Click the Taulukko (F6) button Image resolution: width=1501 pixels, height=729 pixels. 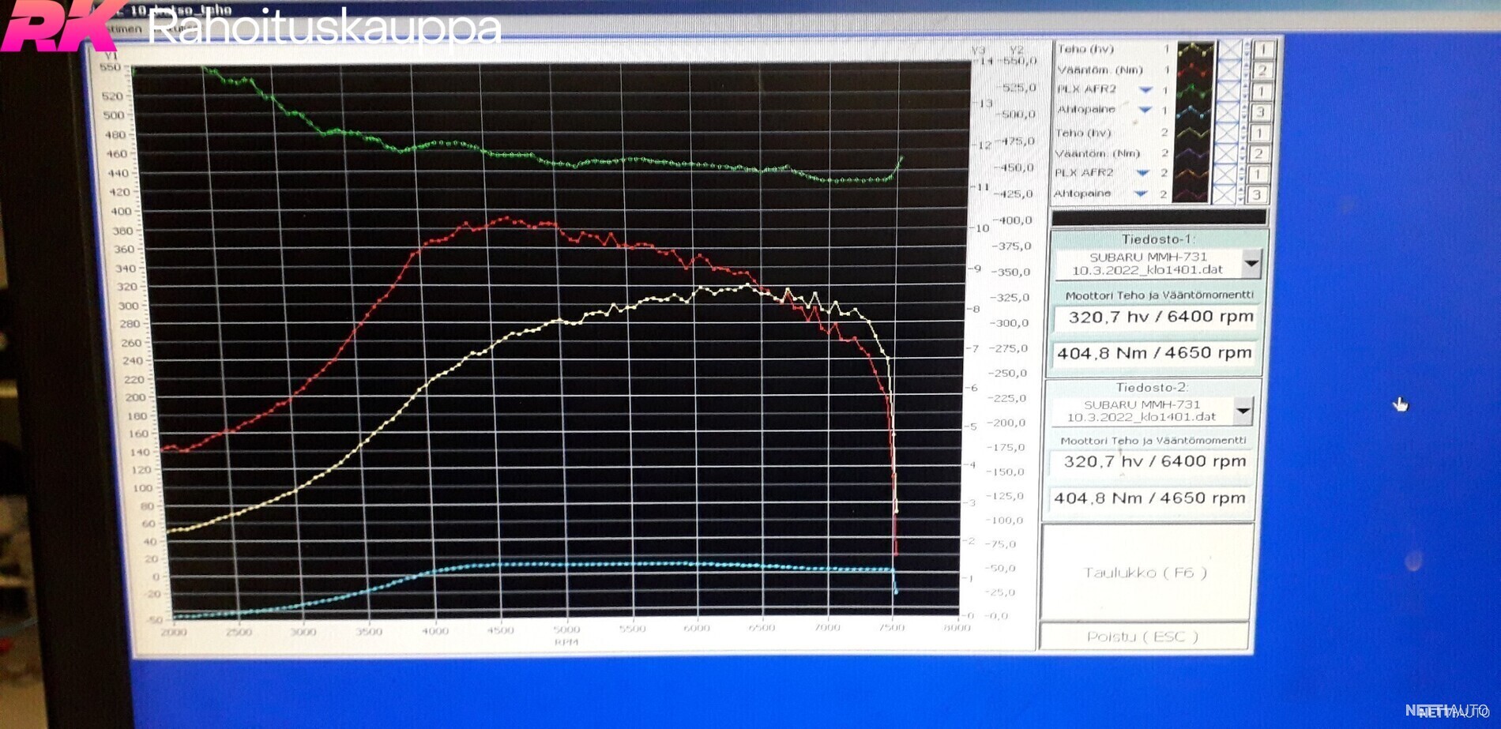[1146, 573]
